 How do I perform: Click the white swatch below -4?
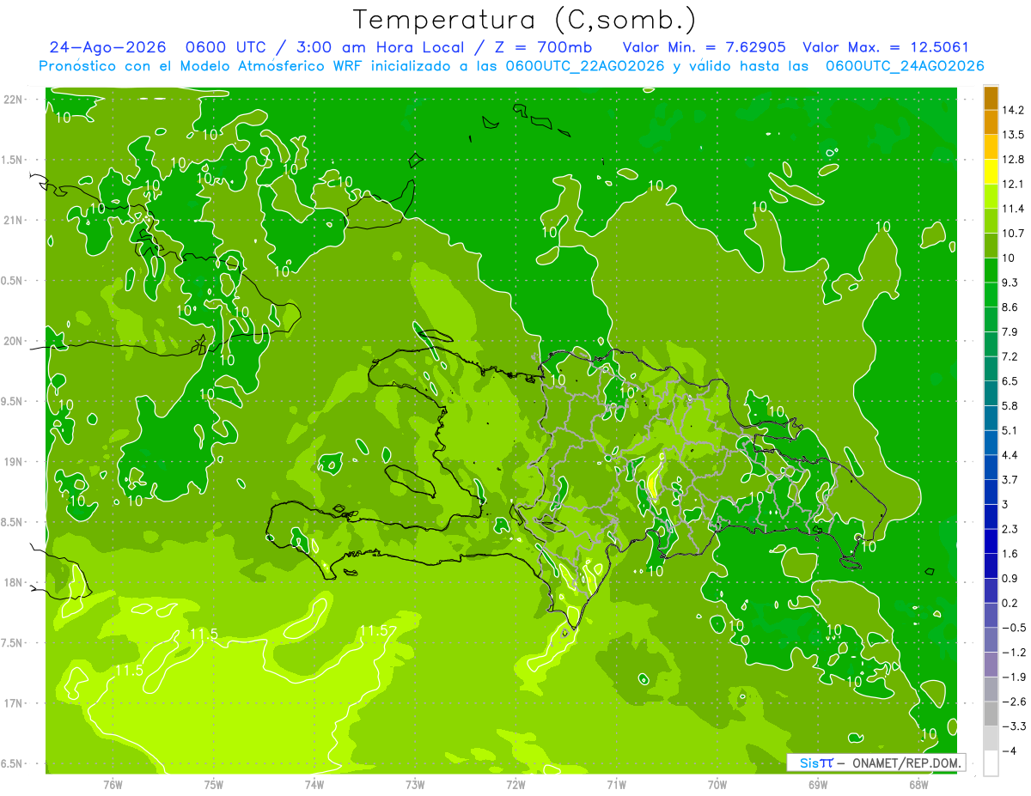(991, 763)
